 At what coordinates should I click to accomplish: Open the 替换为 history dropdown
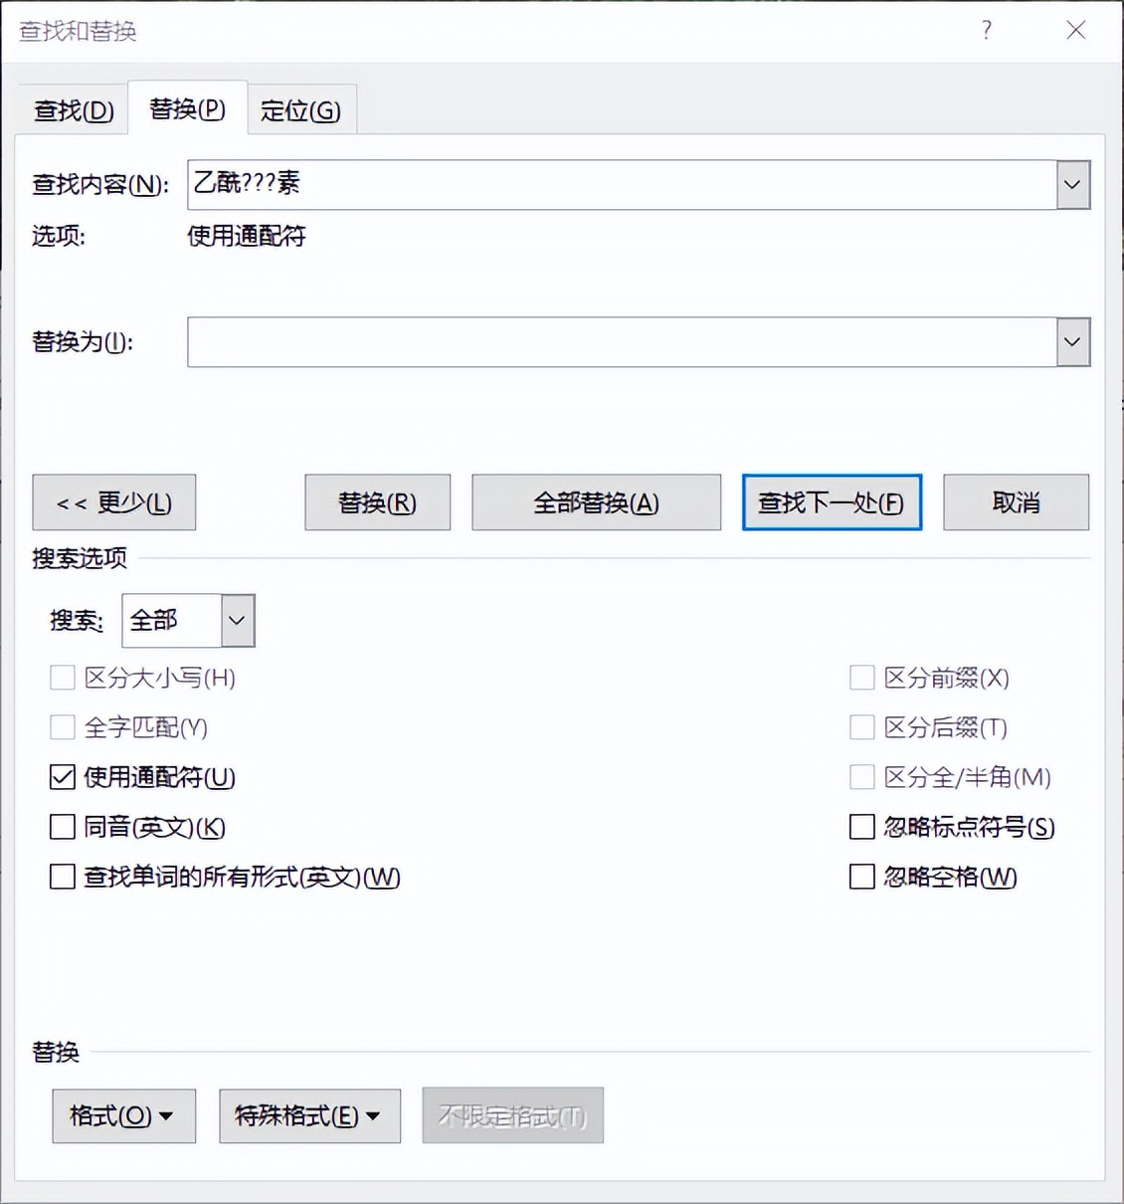click(x=1073, y=341)
